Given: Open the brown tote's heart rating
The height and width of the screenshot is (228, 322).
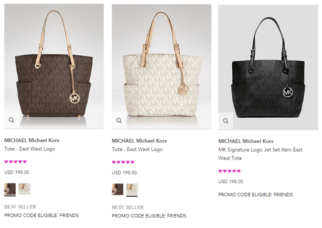Looking at the screenshot, I should pyautogui.click(x=16, y=162).
